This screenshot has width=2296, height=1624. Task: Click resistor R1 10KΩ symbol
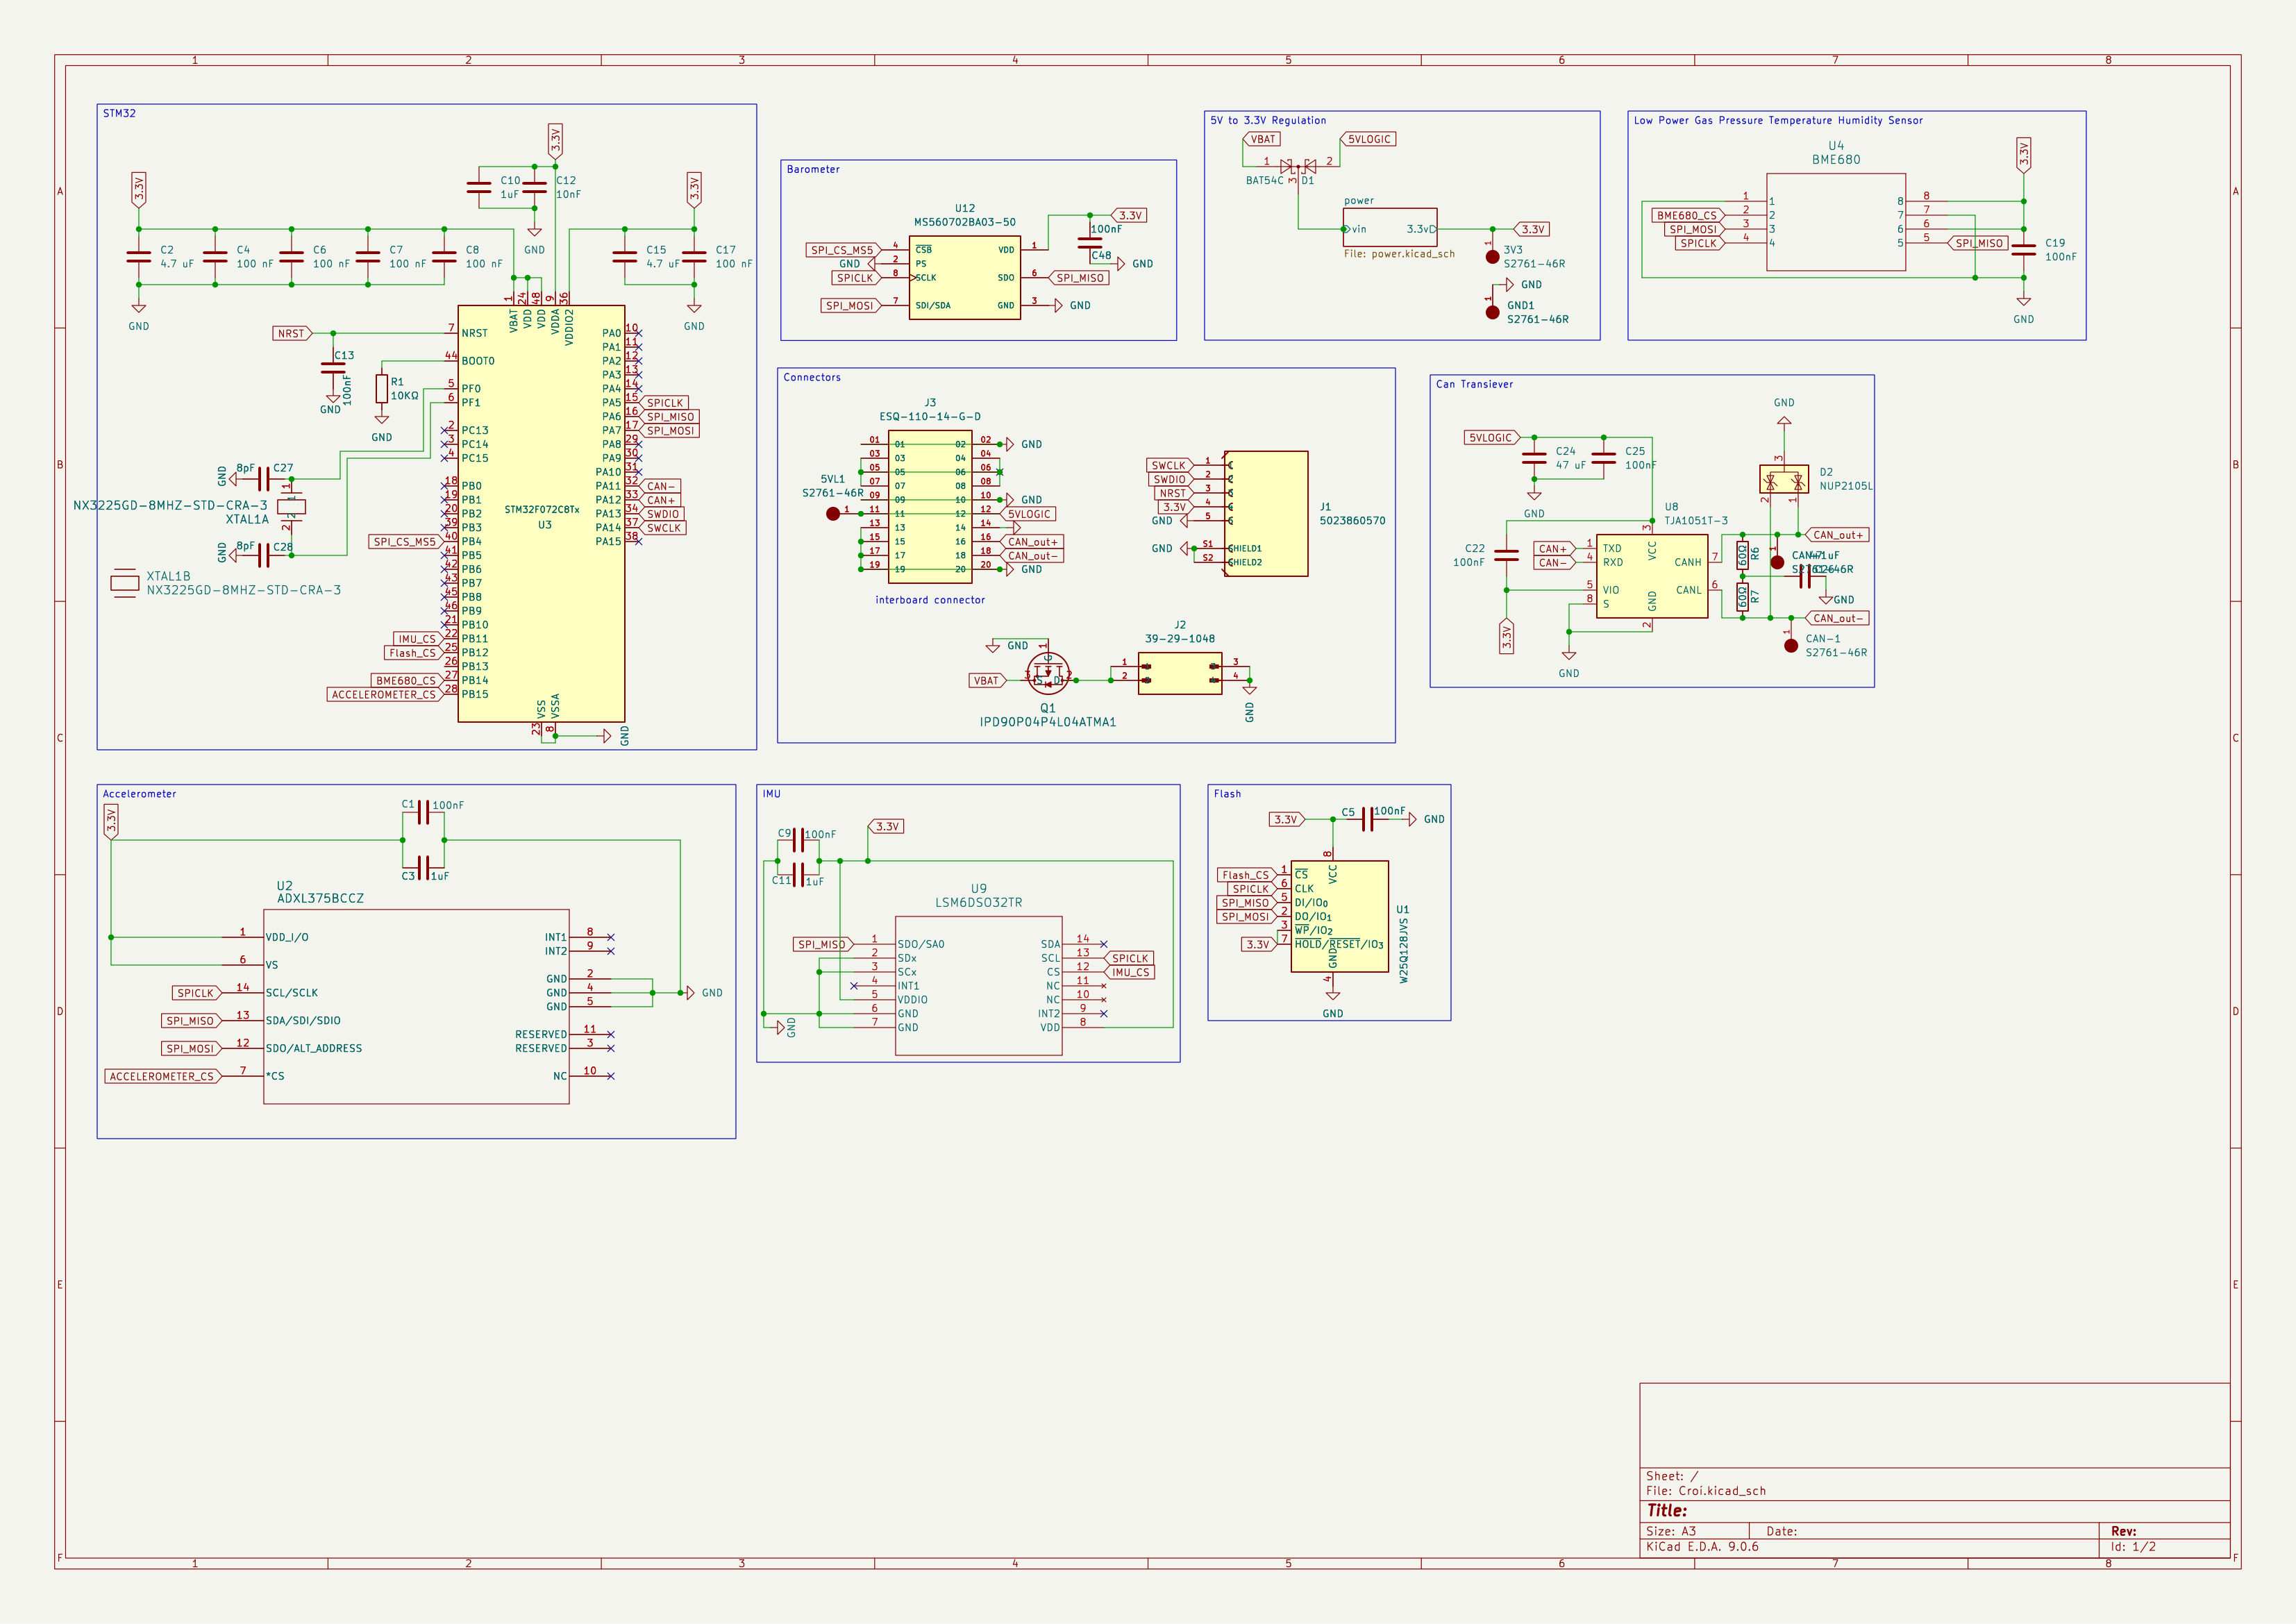[x=381, y=388]
